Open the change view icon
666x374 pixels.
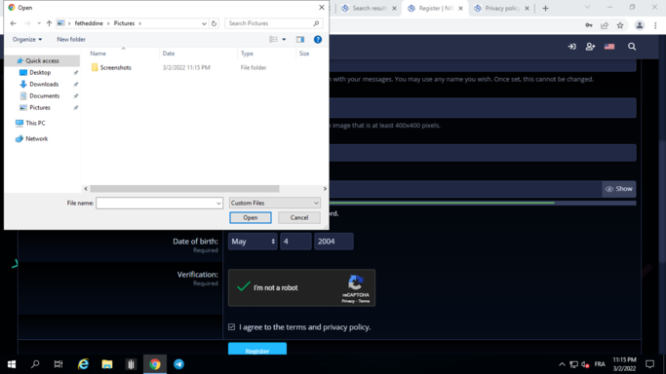[274, 39]
